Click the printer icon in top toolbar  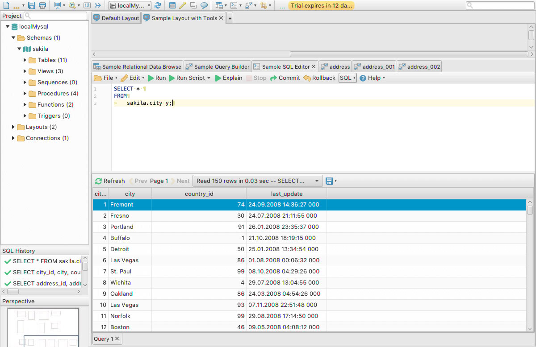pos(42,5)
